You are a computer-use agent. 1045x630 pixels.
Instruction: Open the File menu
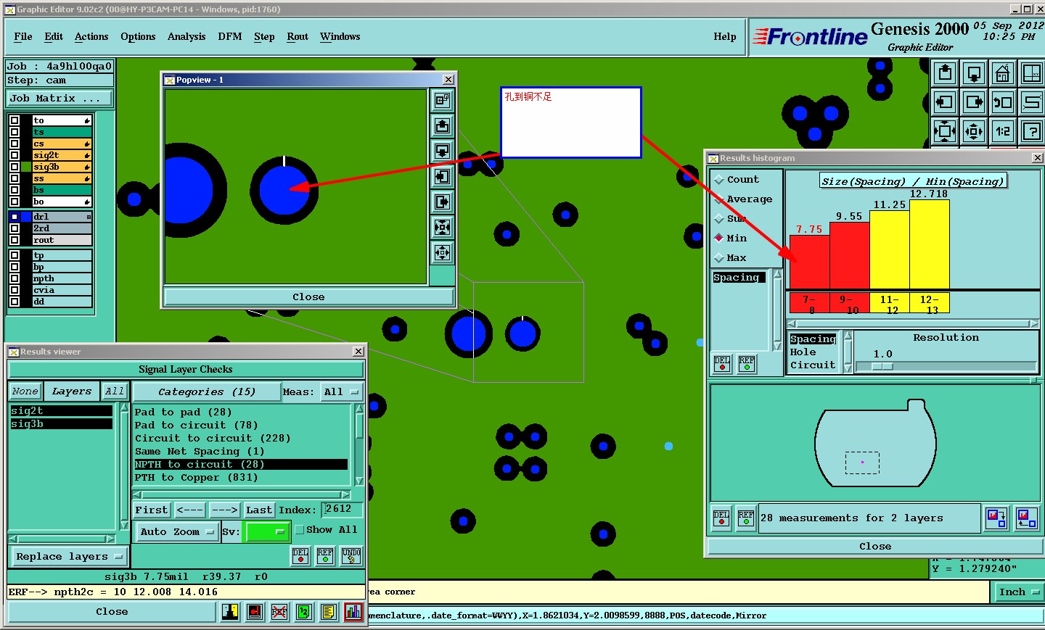(23, 37)
